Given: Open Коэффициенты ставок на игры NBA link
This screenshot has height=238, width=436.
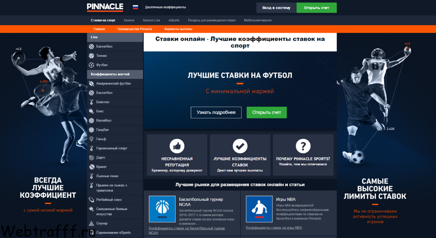Looking at the screenshot, I should pos(274,228).
